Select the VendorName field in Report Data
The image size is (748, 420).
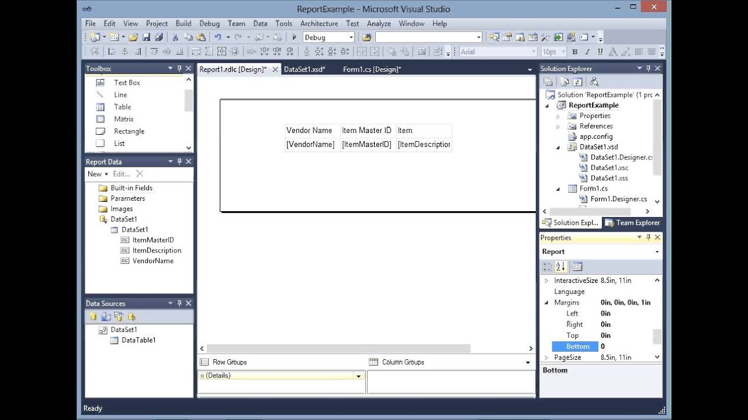coord(153,261)
